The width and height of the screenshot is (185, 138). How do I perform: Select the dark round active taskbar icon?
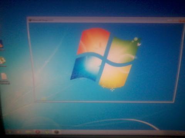pos(57,132)
